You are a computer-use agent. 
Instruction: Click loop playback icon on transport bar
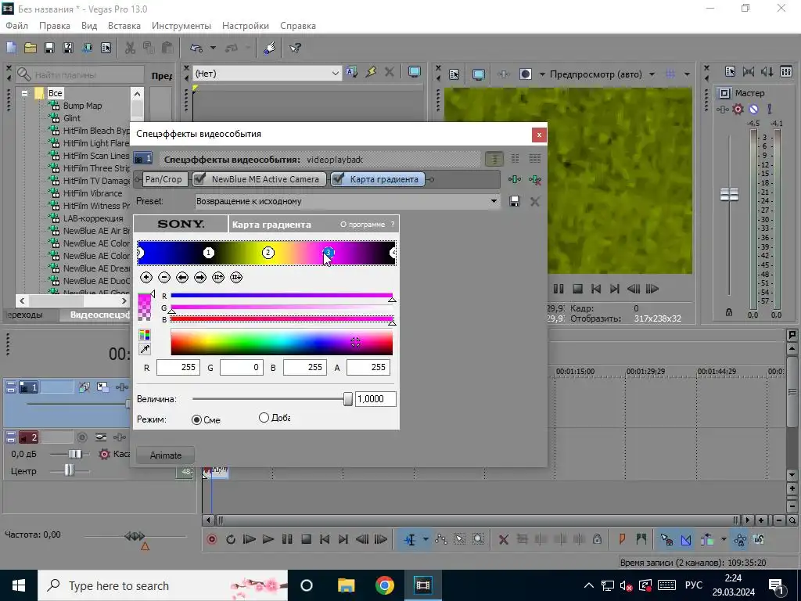[x=231, y=539]
